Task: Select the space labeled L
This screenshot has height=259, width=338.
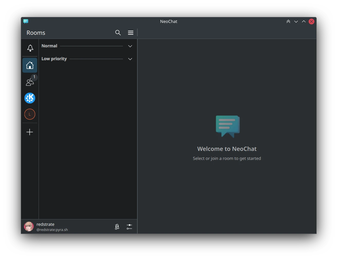Action: pos(30,114)
